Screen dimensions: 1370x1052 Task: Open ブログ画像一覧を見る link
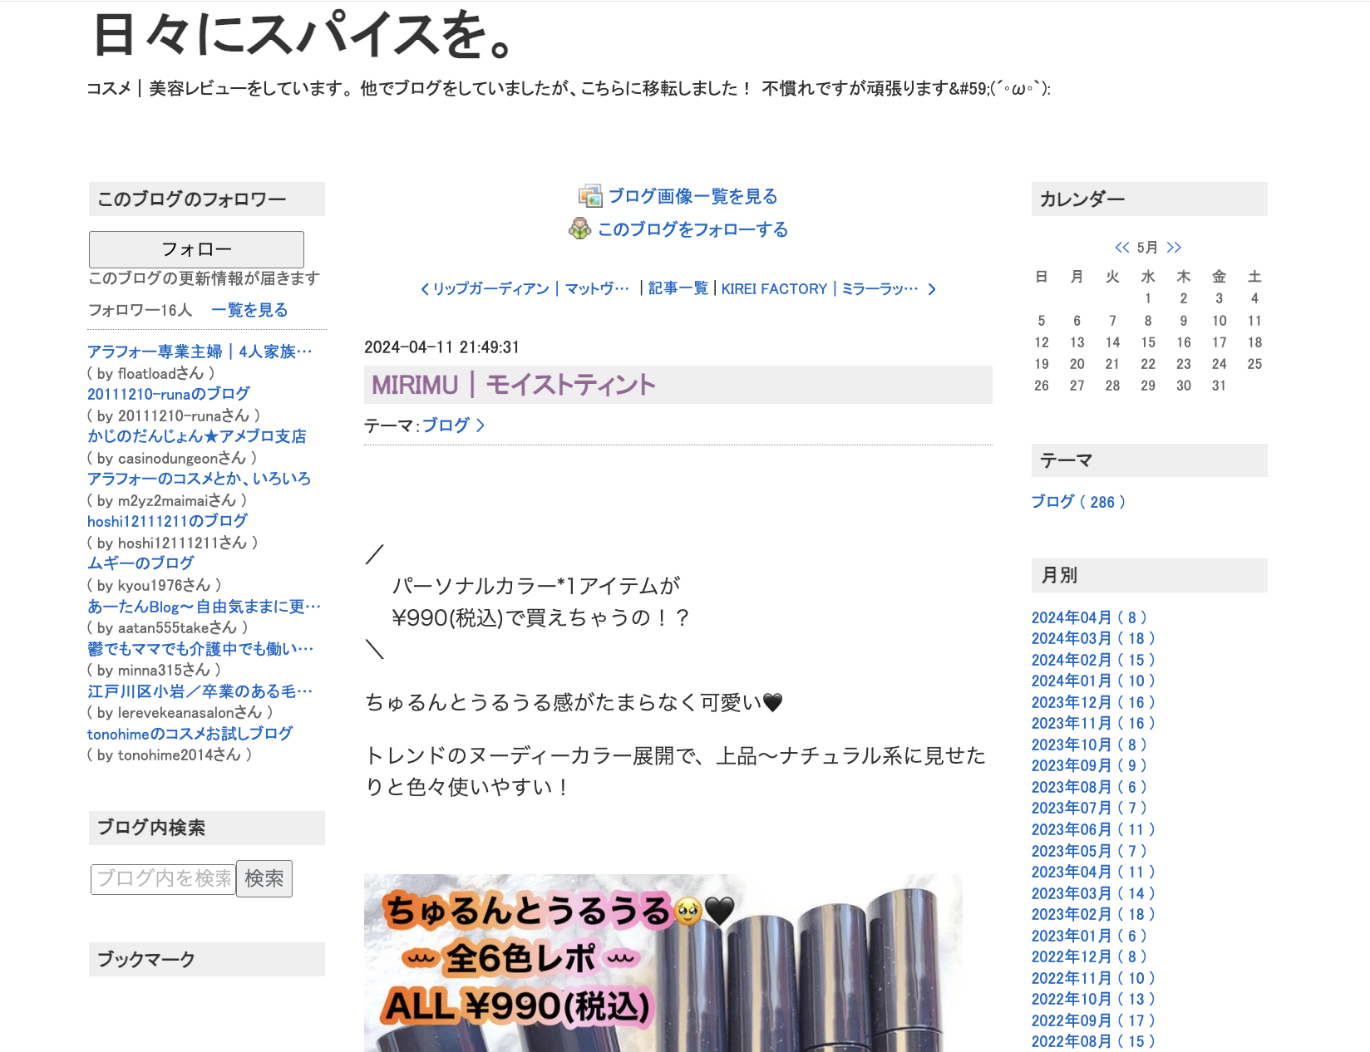[692, 196]
